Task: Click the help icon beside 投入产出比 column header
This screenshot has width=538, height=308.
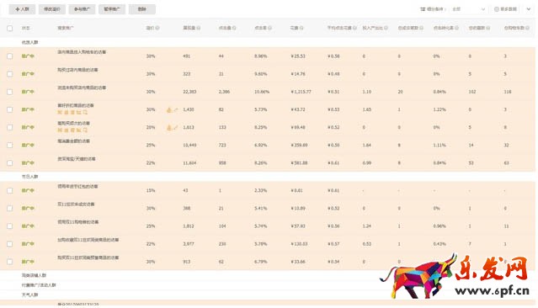Action: tap(386, 28)
